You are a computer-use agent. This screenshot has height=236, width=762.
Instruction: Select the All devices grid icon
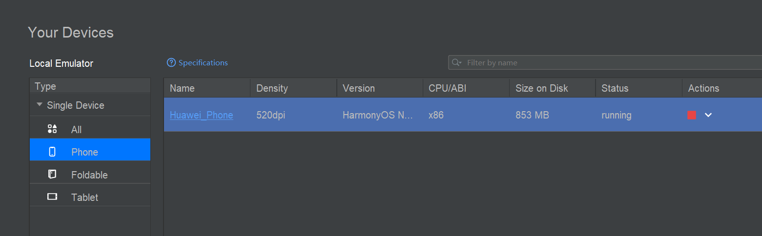pos(52,129)
